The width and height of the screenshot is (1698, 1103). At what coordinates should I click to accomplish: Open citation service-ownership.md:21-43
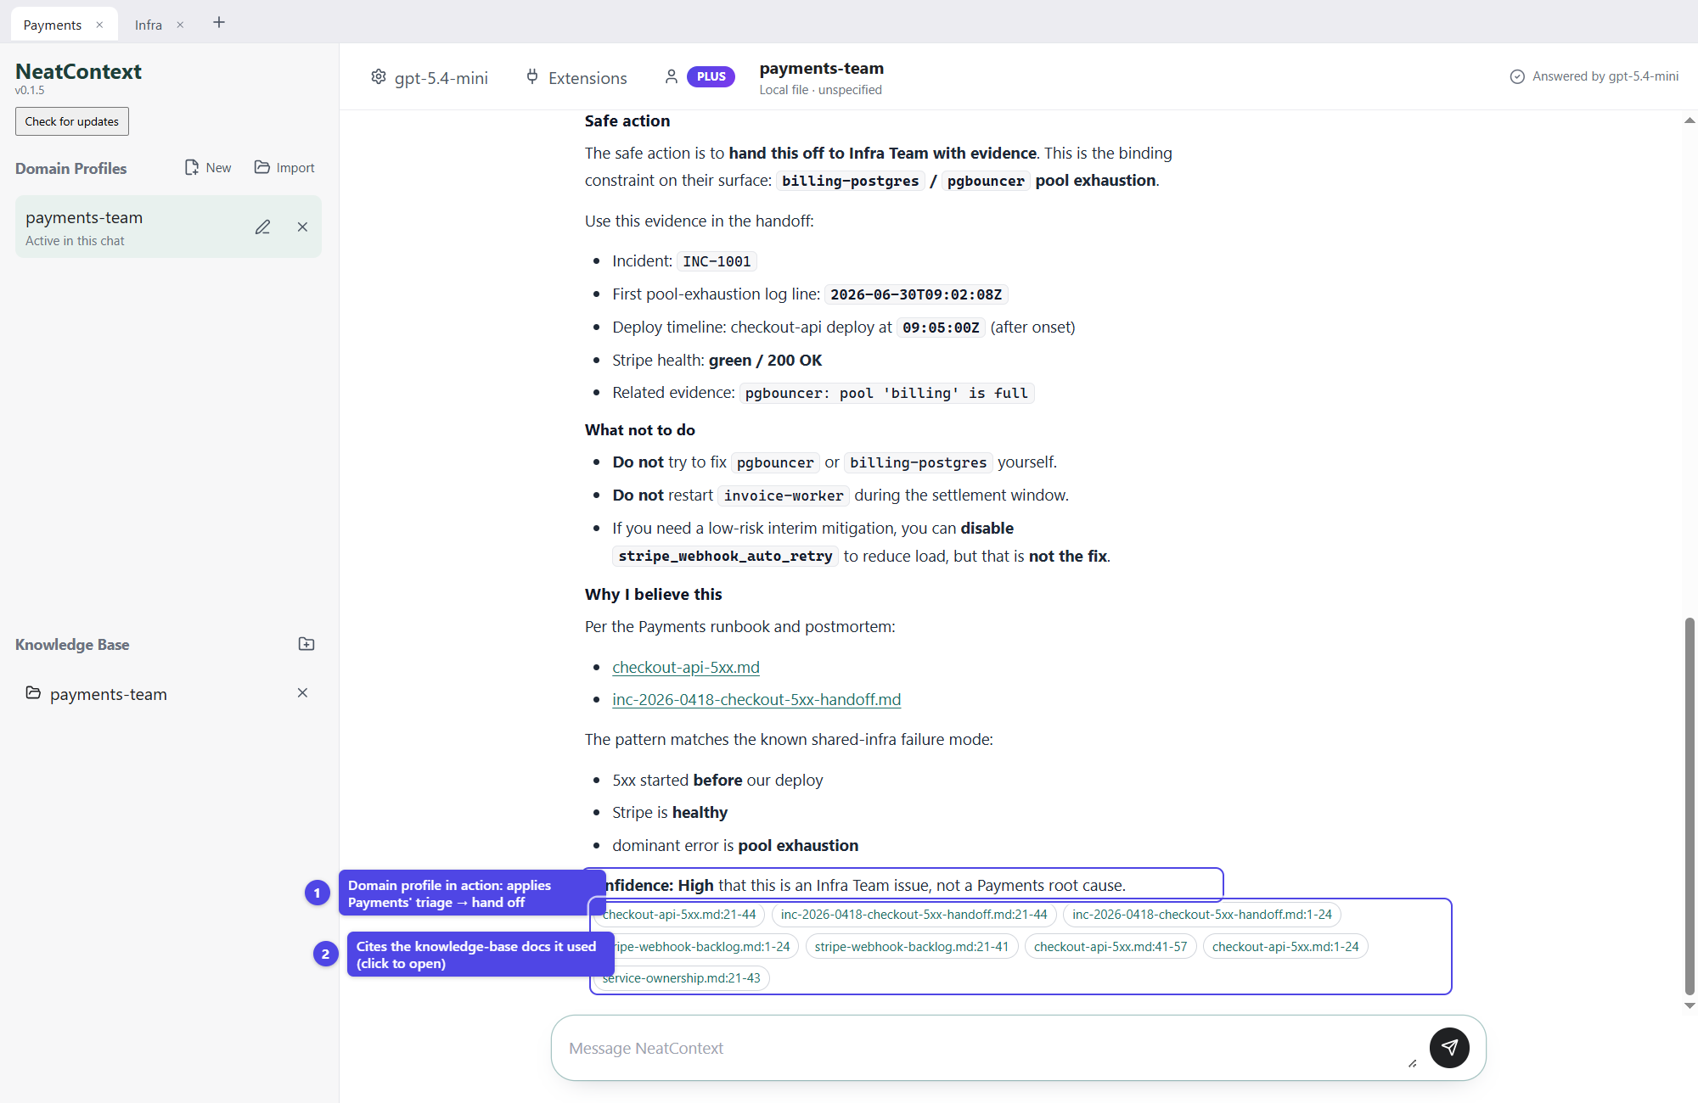(681, 978)
